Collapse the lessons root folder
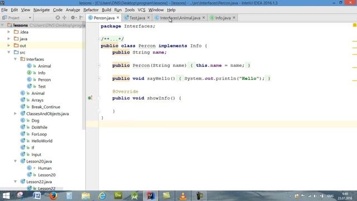The height and width of the screenshot is (201, 357). pyautogui.click(x=2, y=25)
